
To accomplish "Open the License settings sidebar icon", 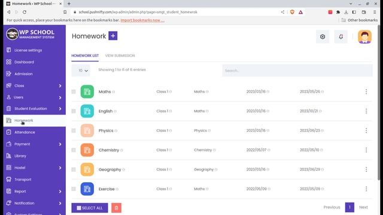I will (x=9, y=50).
